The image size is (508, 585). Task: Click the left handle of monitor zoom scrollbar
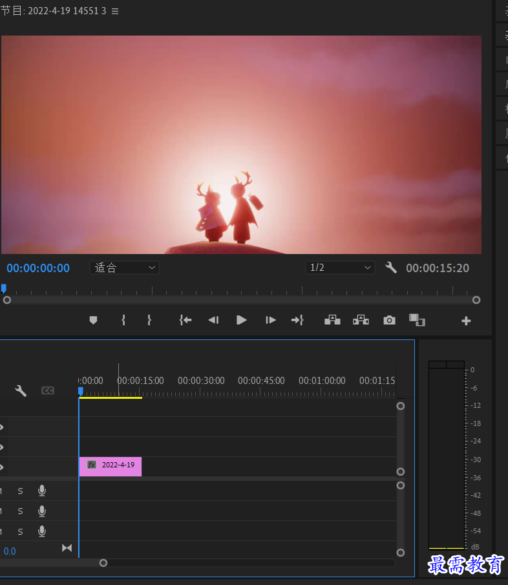click(x=7, y=300)
